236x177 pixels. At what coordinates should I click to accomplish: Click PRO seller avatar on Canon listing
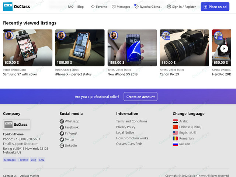point(166,35)
